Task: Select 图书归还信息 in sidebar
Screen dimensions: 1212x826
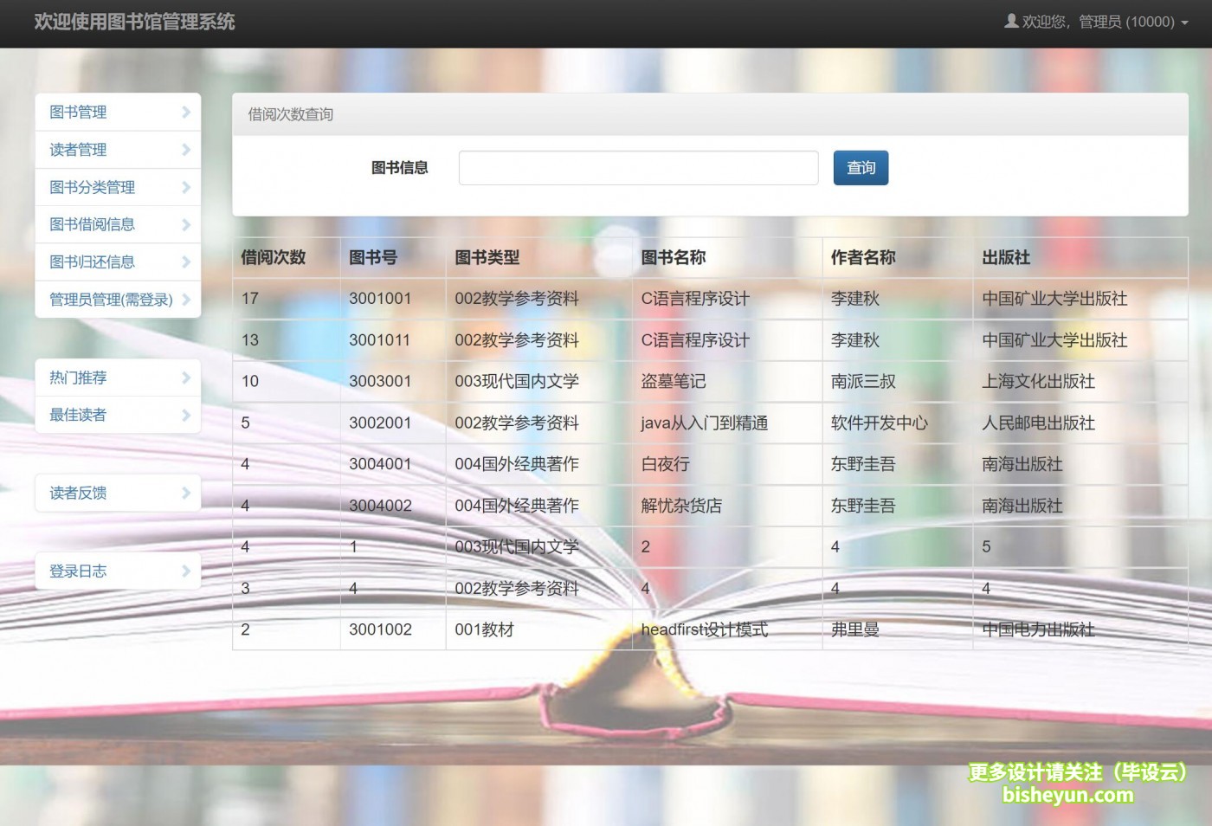Action: 118,261
